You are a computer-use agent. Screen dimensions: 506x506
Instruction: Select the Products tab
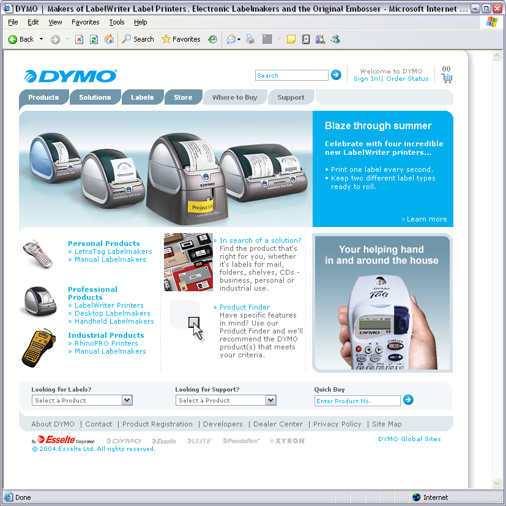pyautogui.click(x=43, y=97)
